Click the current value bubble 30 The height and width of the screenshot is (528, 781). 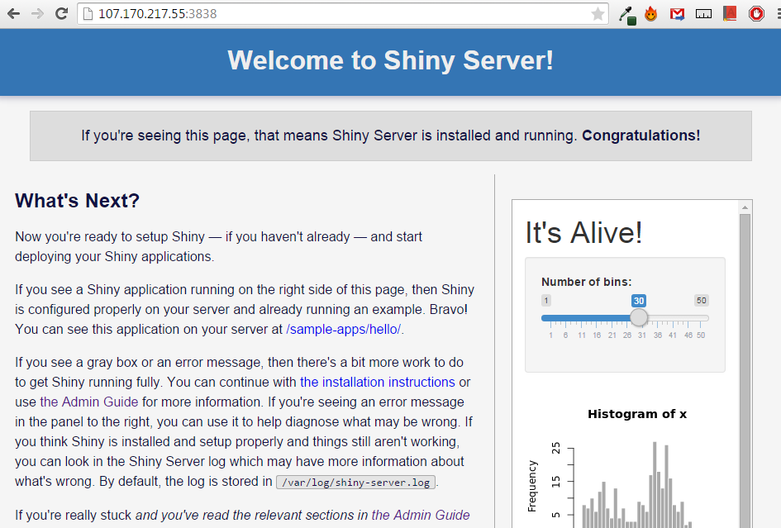tap(639, 301)
